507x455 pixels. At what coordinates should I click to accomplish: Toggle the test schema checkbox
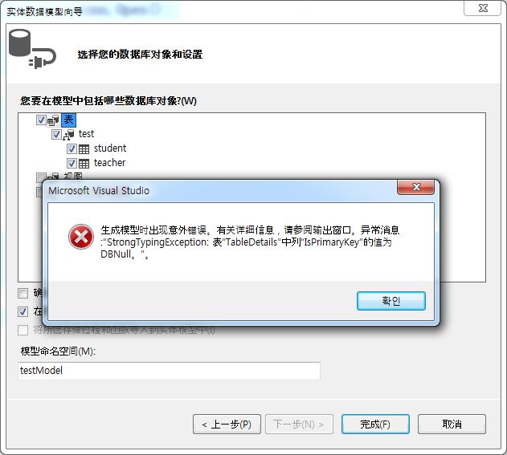click(x=56, y=134)
